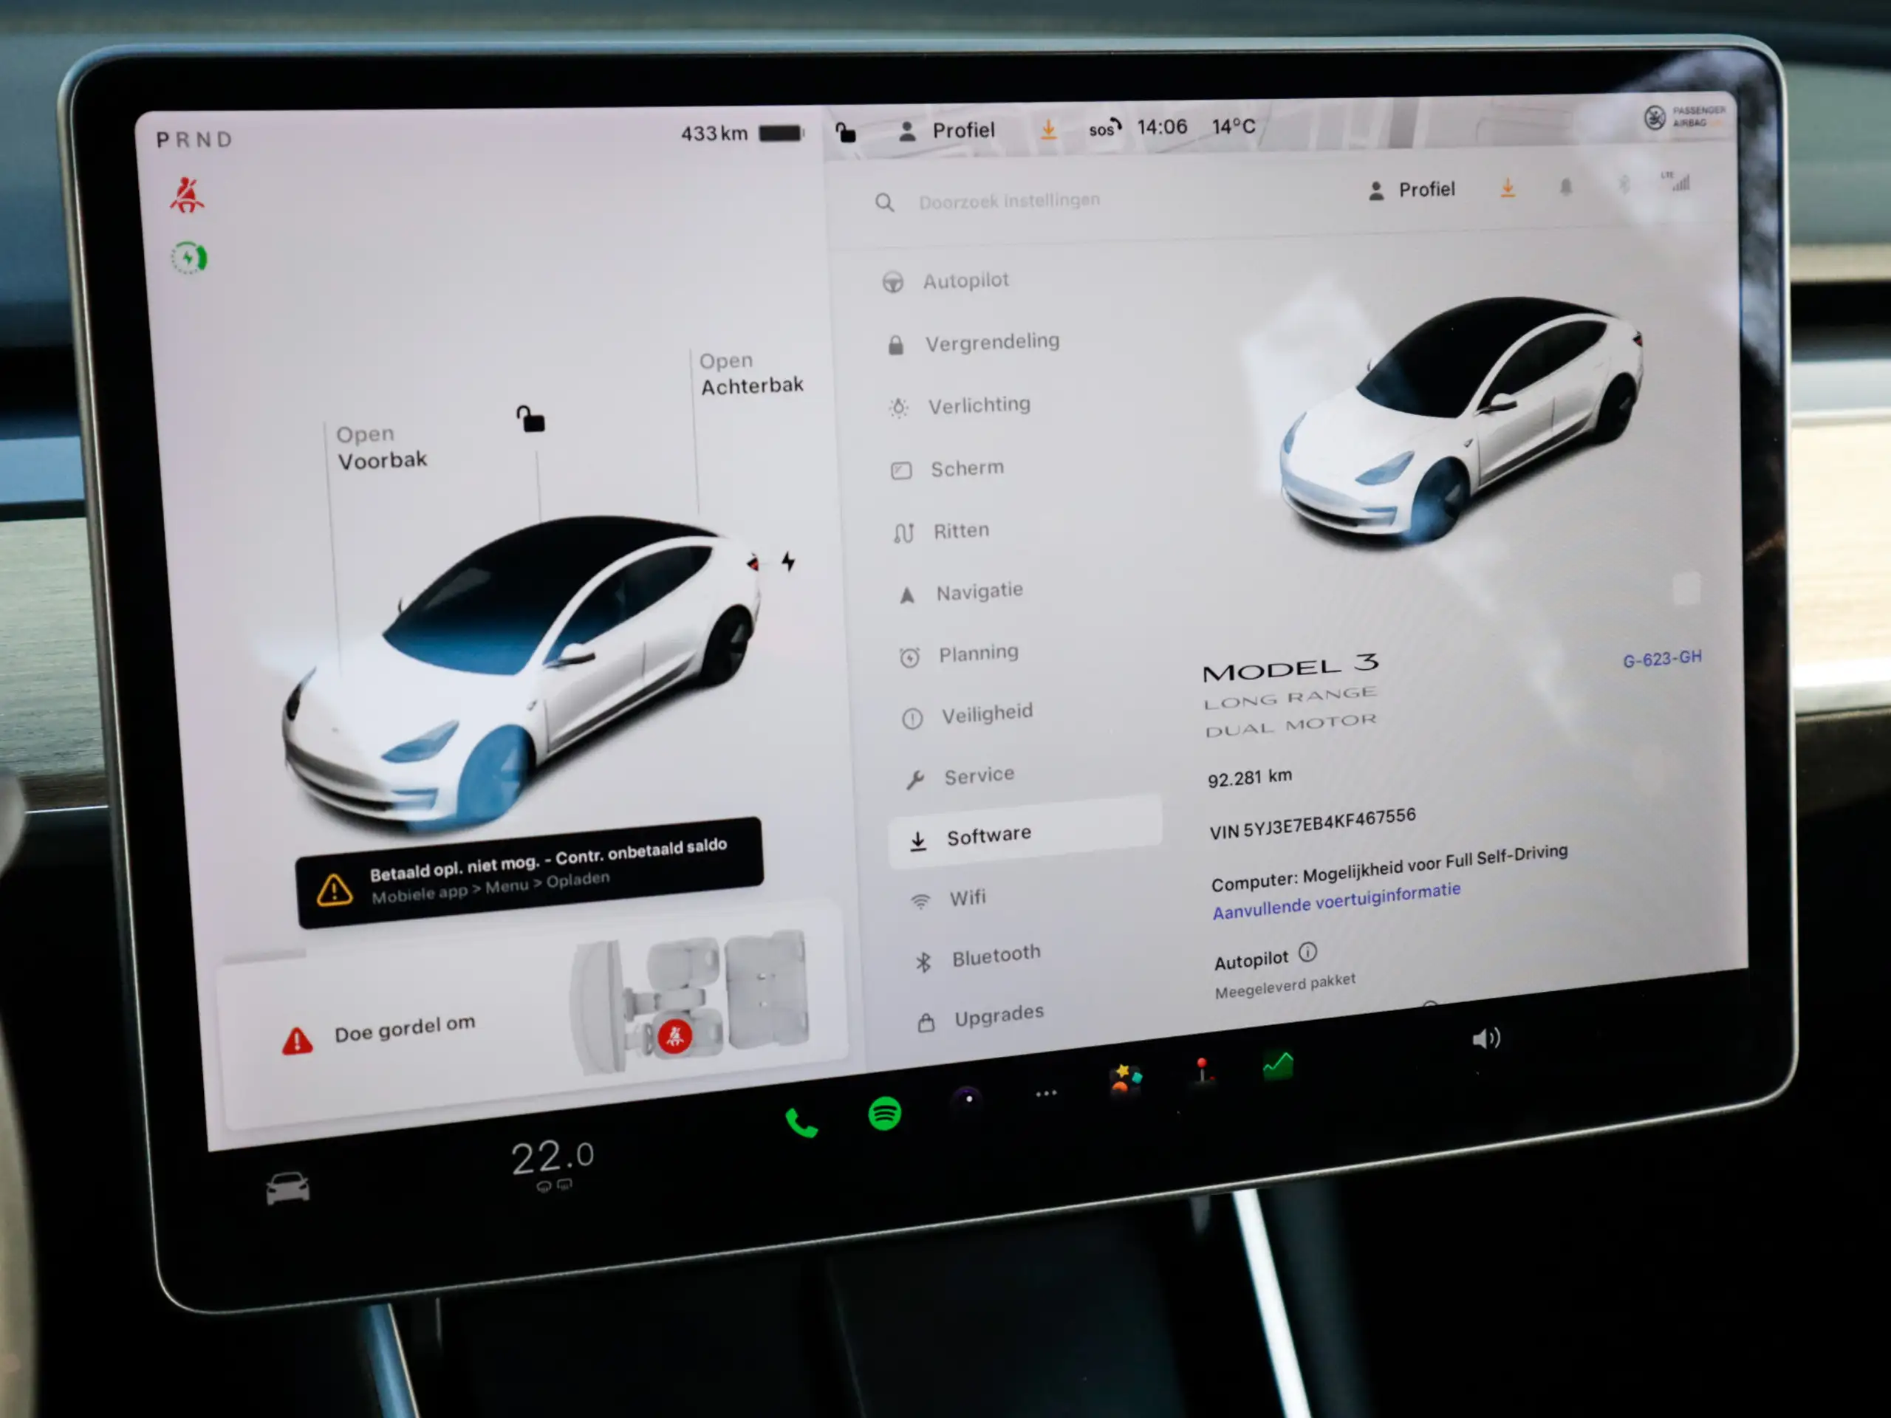Open Verlichting (Lighting) settings
The image size is (1891, 1418).
pyautogui.click(x=978, y=404)
